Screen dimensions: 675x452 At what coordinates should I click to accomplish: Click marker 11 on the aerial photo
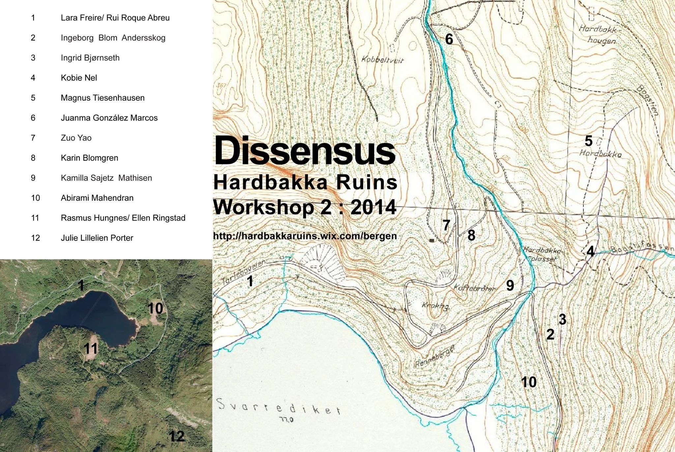91,348
